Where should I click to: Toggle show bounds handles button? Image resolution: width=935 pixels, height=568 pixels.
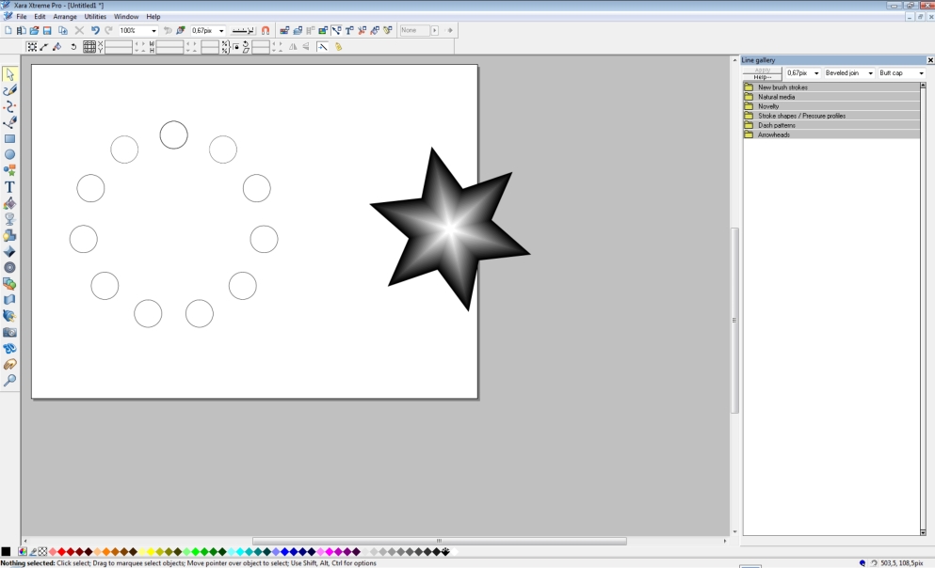click(32, 47)
